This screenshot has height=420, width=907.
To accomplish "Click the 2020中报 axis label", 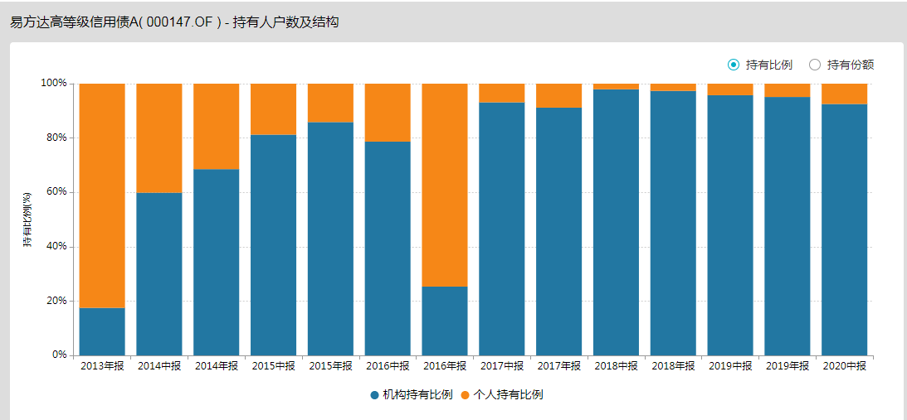I will point(845,366).
